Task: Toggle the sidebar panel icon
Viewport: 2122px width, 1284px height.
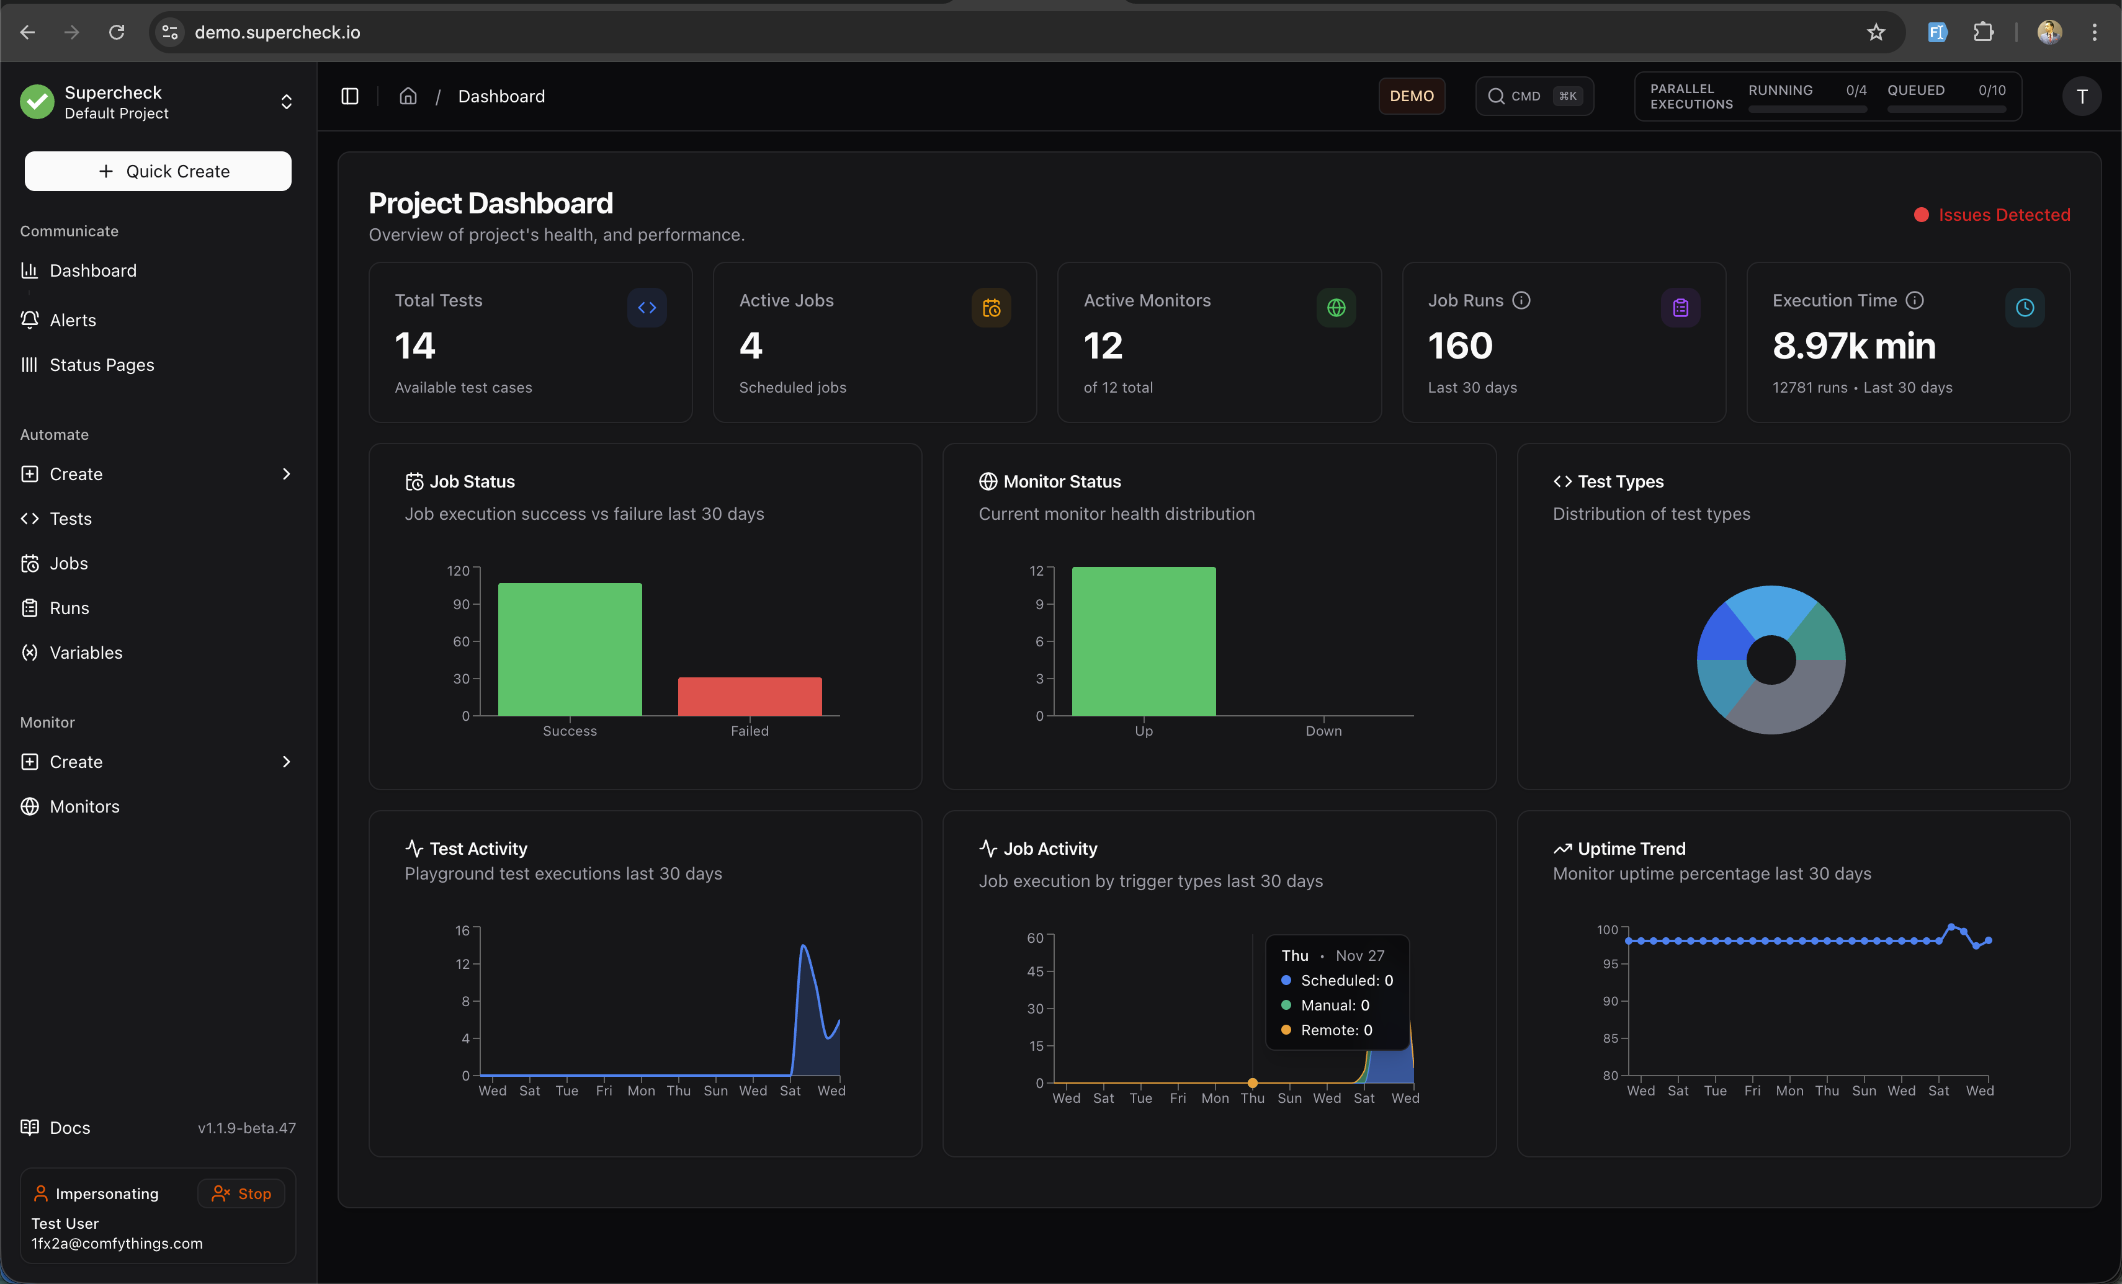Action: coord(350,96)
